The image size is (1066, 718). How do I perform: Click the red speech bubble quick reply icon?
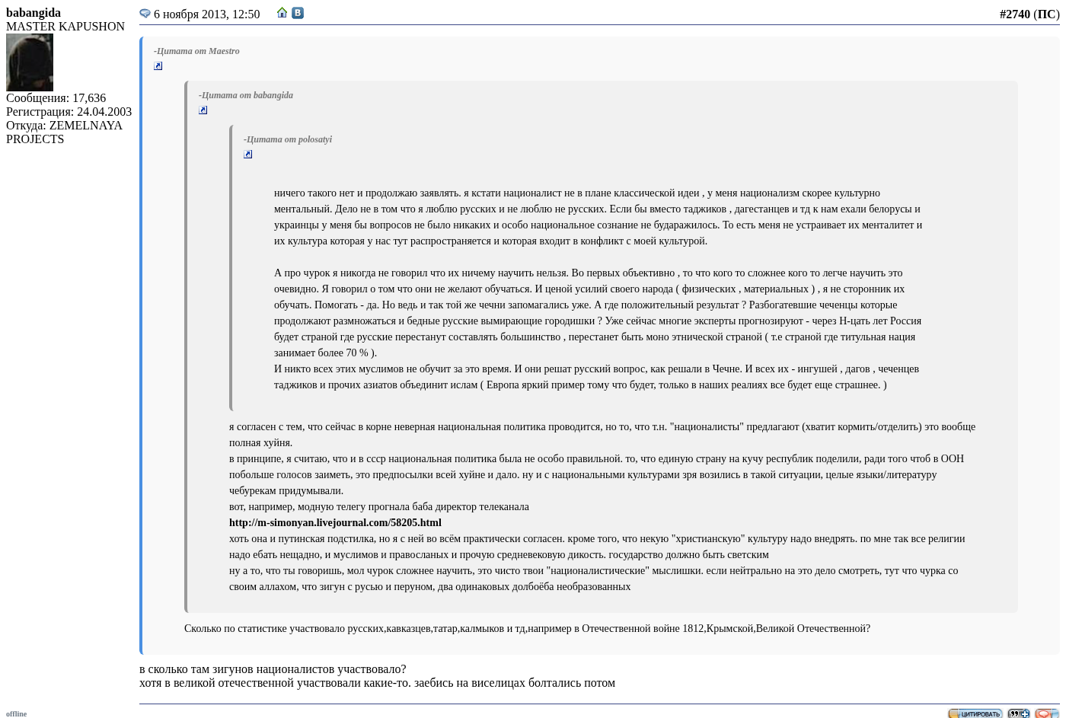tap(1046, 713)
